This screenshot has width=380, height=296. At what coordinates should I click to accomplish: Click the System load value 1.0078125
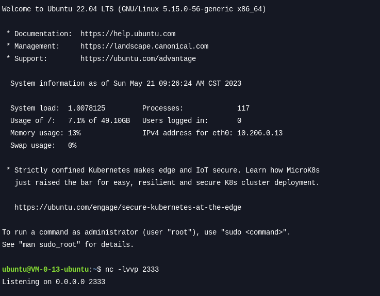click(x=87, y=108)
